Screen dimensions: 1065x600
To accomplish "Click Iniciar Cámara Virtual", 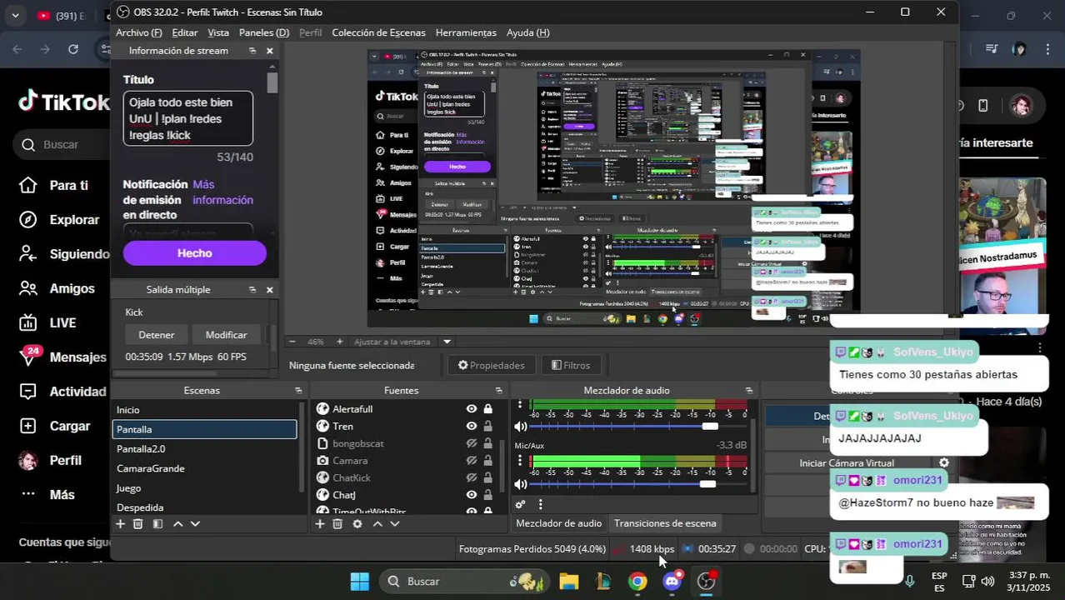I will [x=847, y=462].
